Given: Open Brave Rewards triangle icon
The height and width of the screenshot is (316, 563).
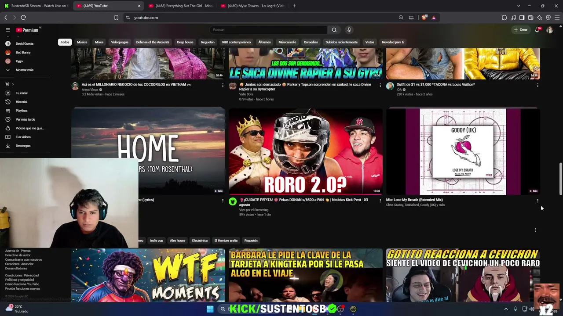Looking at the screenshot, I should pos(434,18).
